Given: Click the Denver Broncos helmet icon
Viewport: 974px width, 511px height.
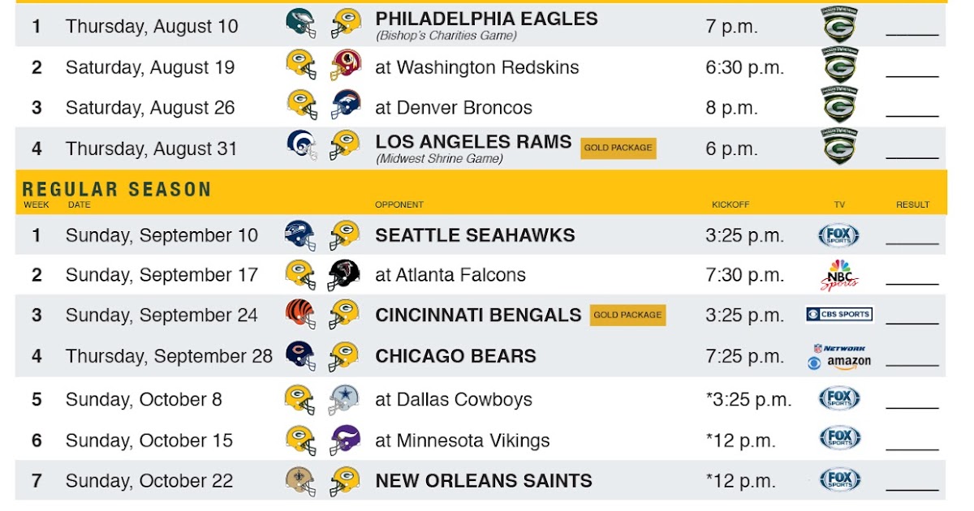Looking at the screenshot, I should pyautogui.click(x=345, y=105).
